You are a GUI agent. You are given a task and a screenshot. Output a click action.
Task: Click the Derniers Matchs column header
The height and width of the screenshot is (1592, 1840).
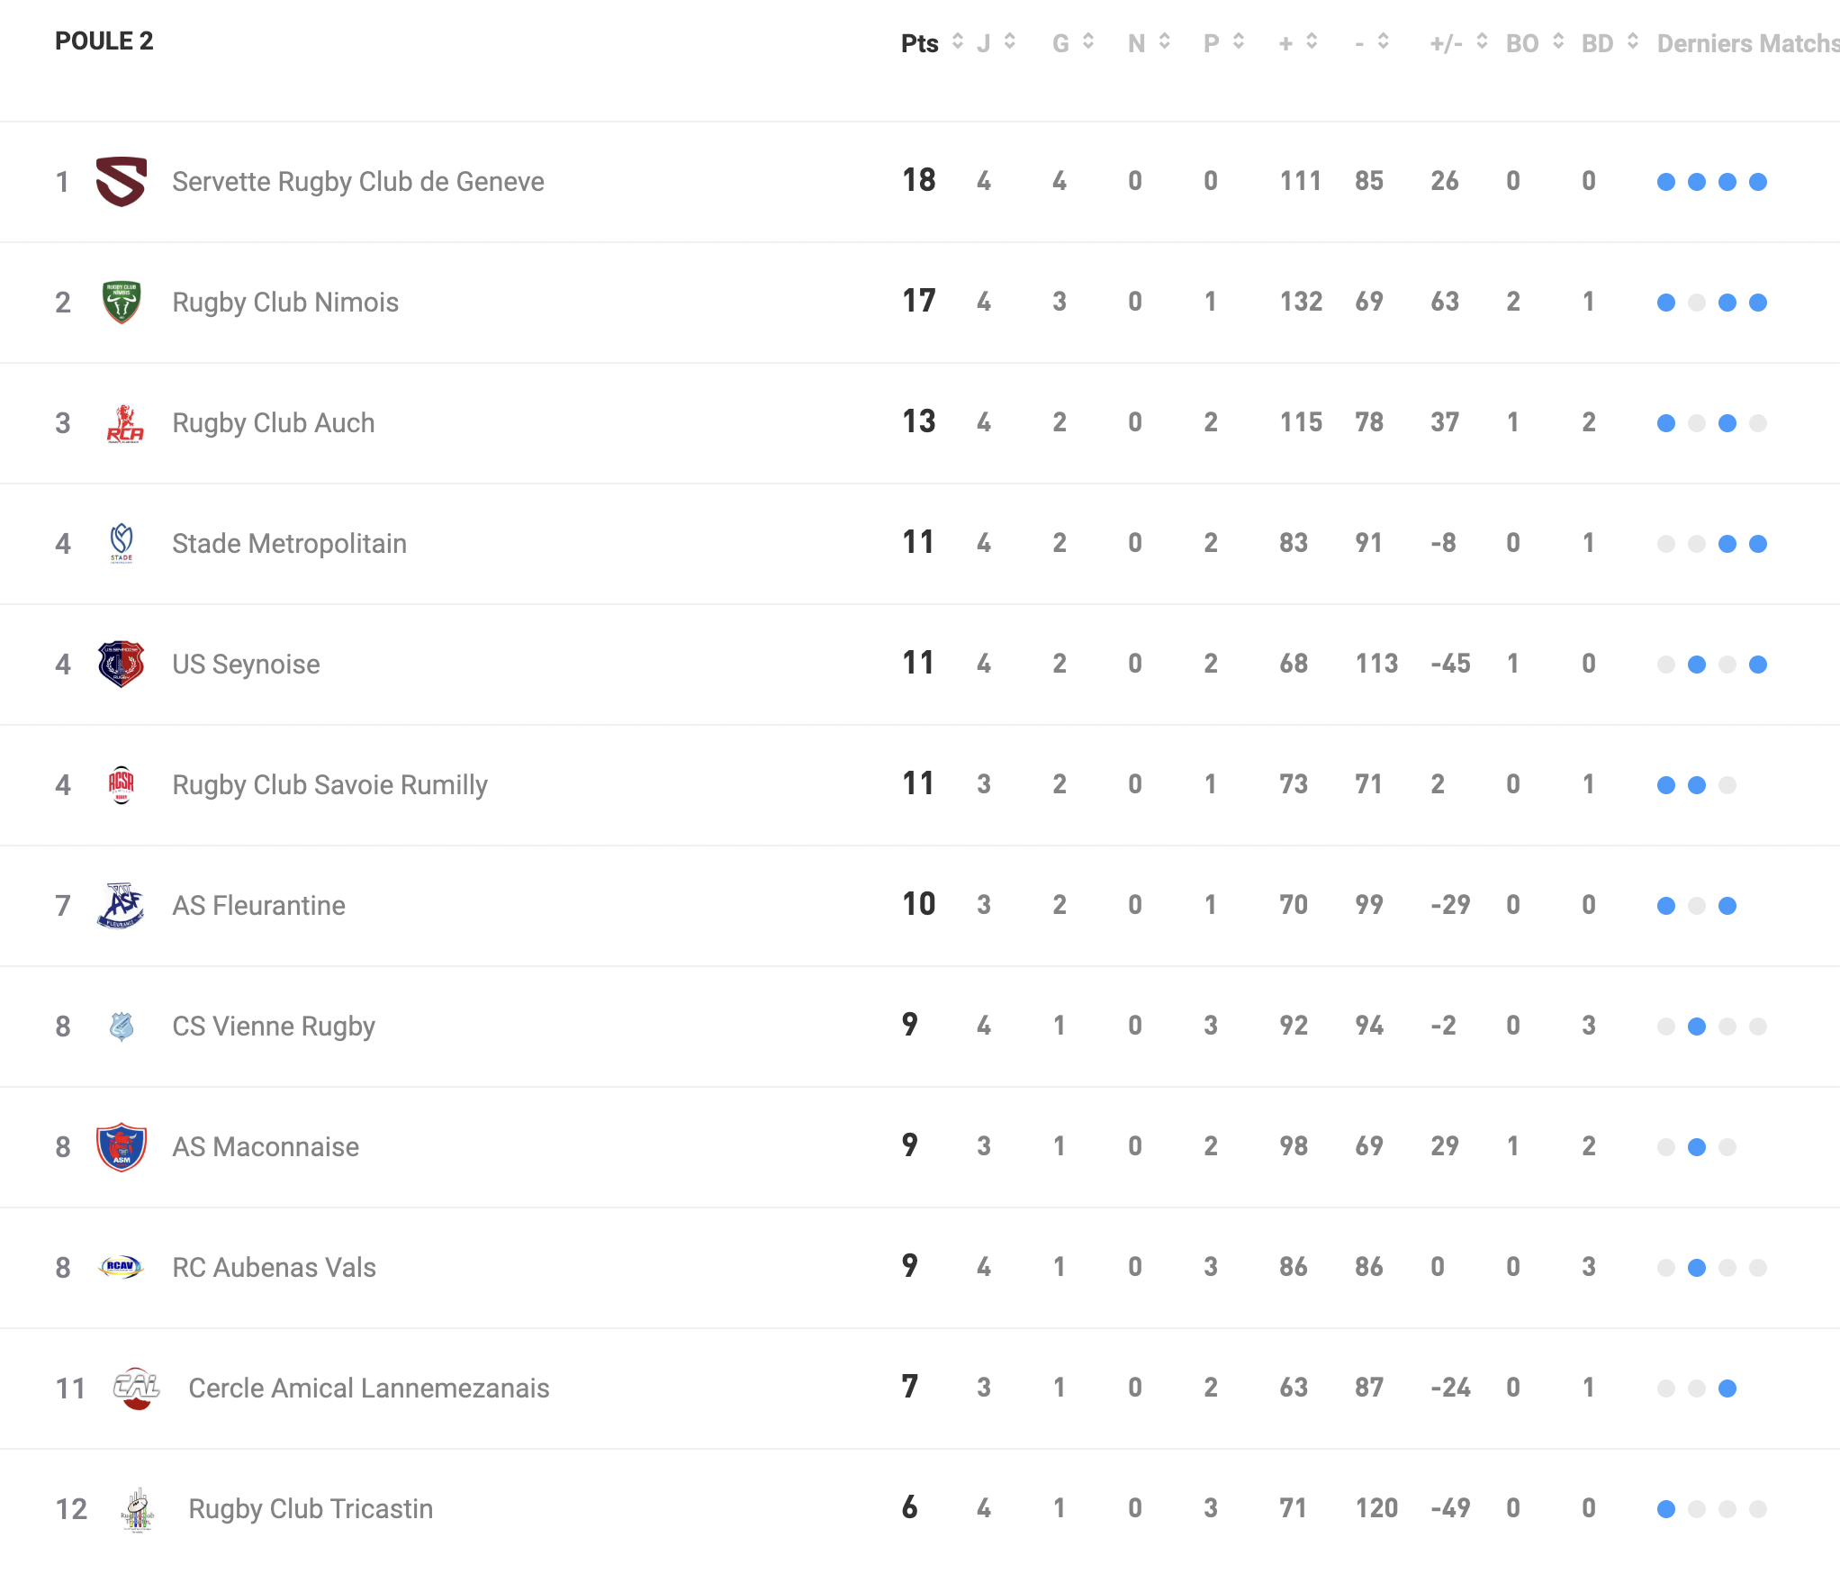coord(1746,42)
